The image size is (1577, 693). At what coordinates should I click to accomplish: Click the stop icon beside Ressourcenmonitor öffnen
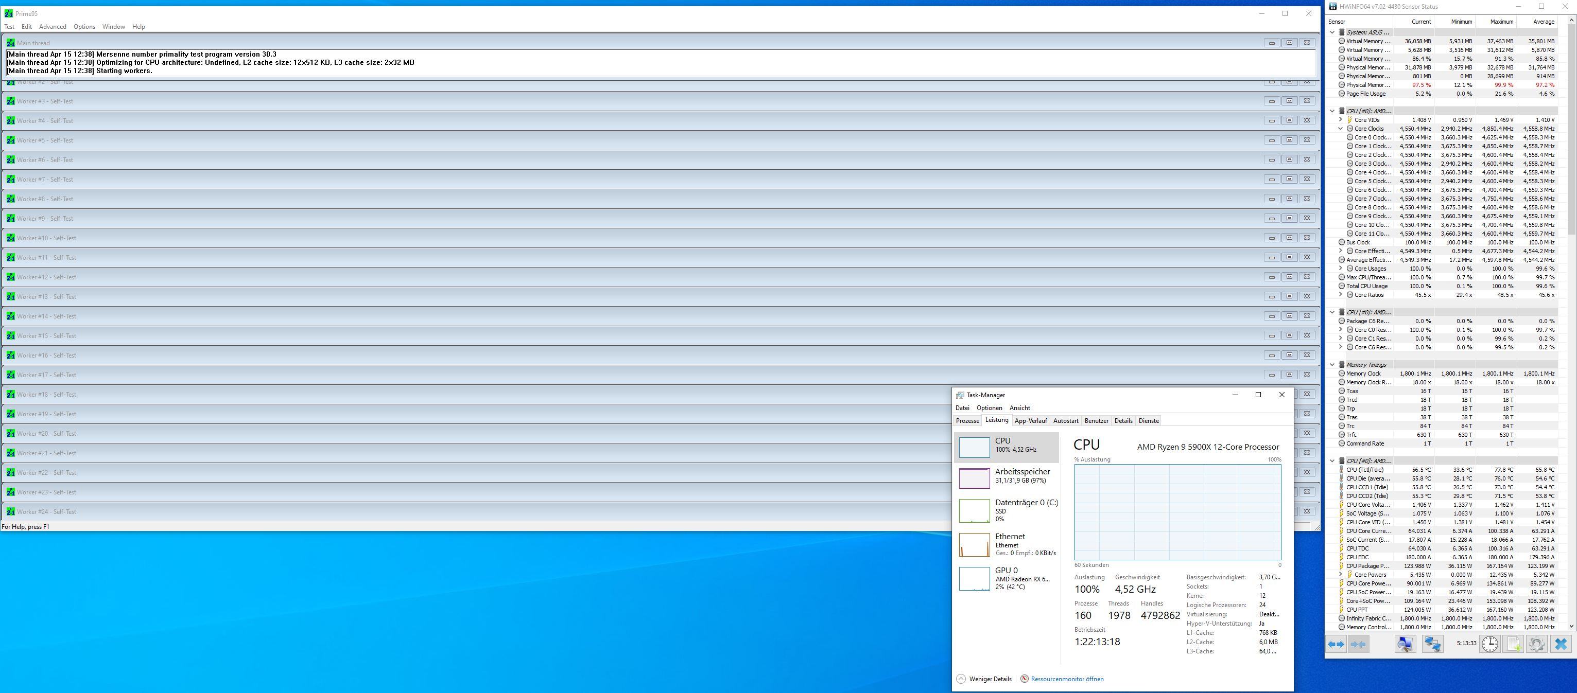click(1024, 679)
